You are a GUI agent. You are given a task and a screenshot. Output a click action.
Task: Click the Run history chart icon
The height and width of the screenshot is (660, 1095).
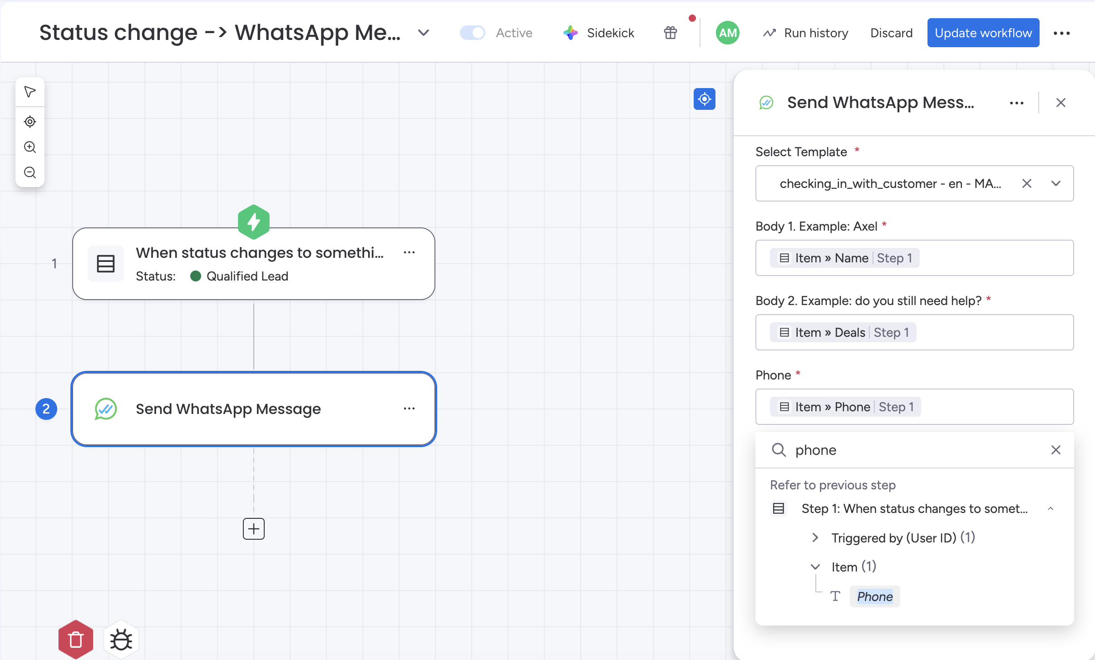coord(769,33)
